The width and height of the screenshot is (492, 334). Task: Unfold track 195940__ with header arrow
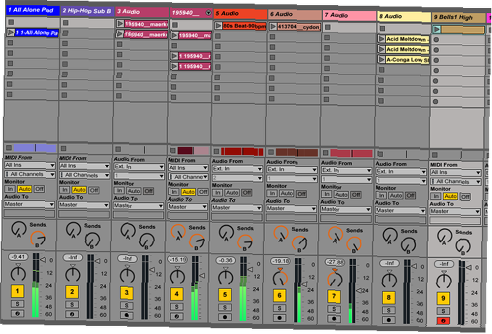[208, 13]
